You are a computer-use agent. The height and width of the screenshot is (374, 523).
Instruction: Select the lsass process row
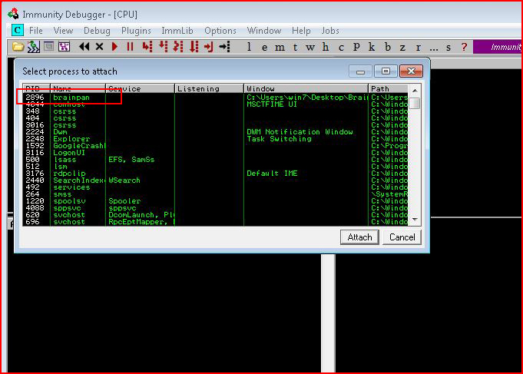(215, 160)
